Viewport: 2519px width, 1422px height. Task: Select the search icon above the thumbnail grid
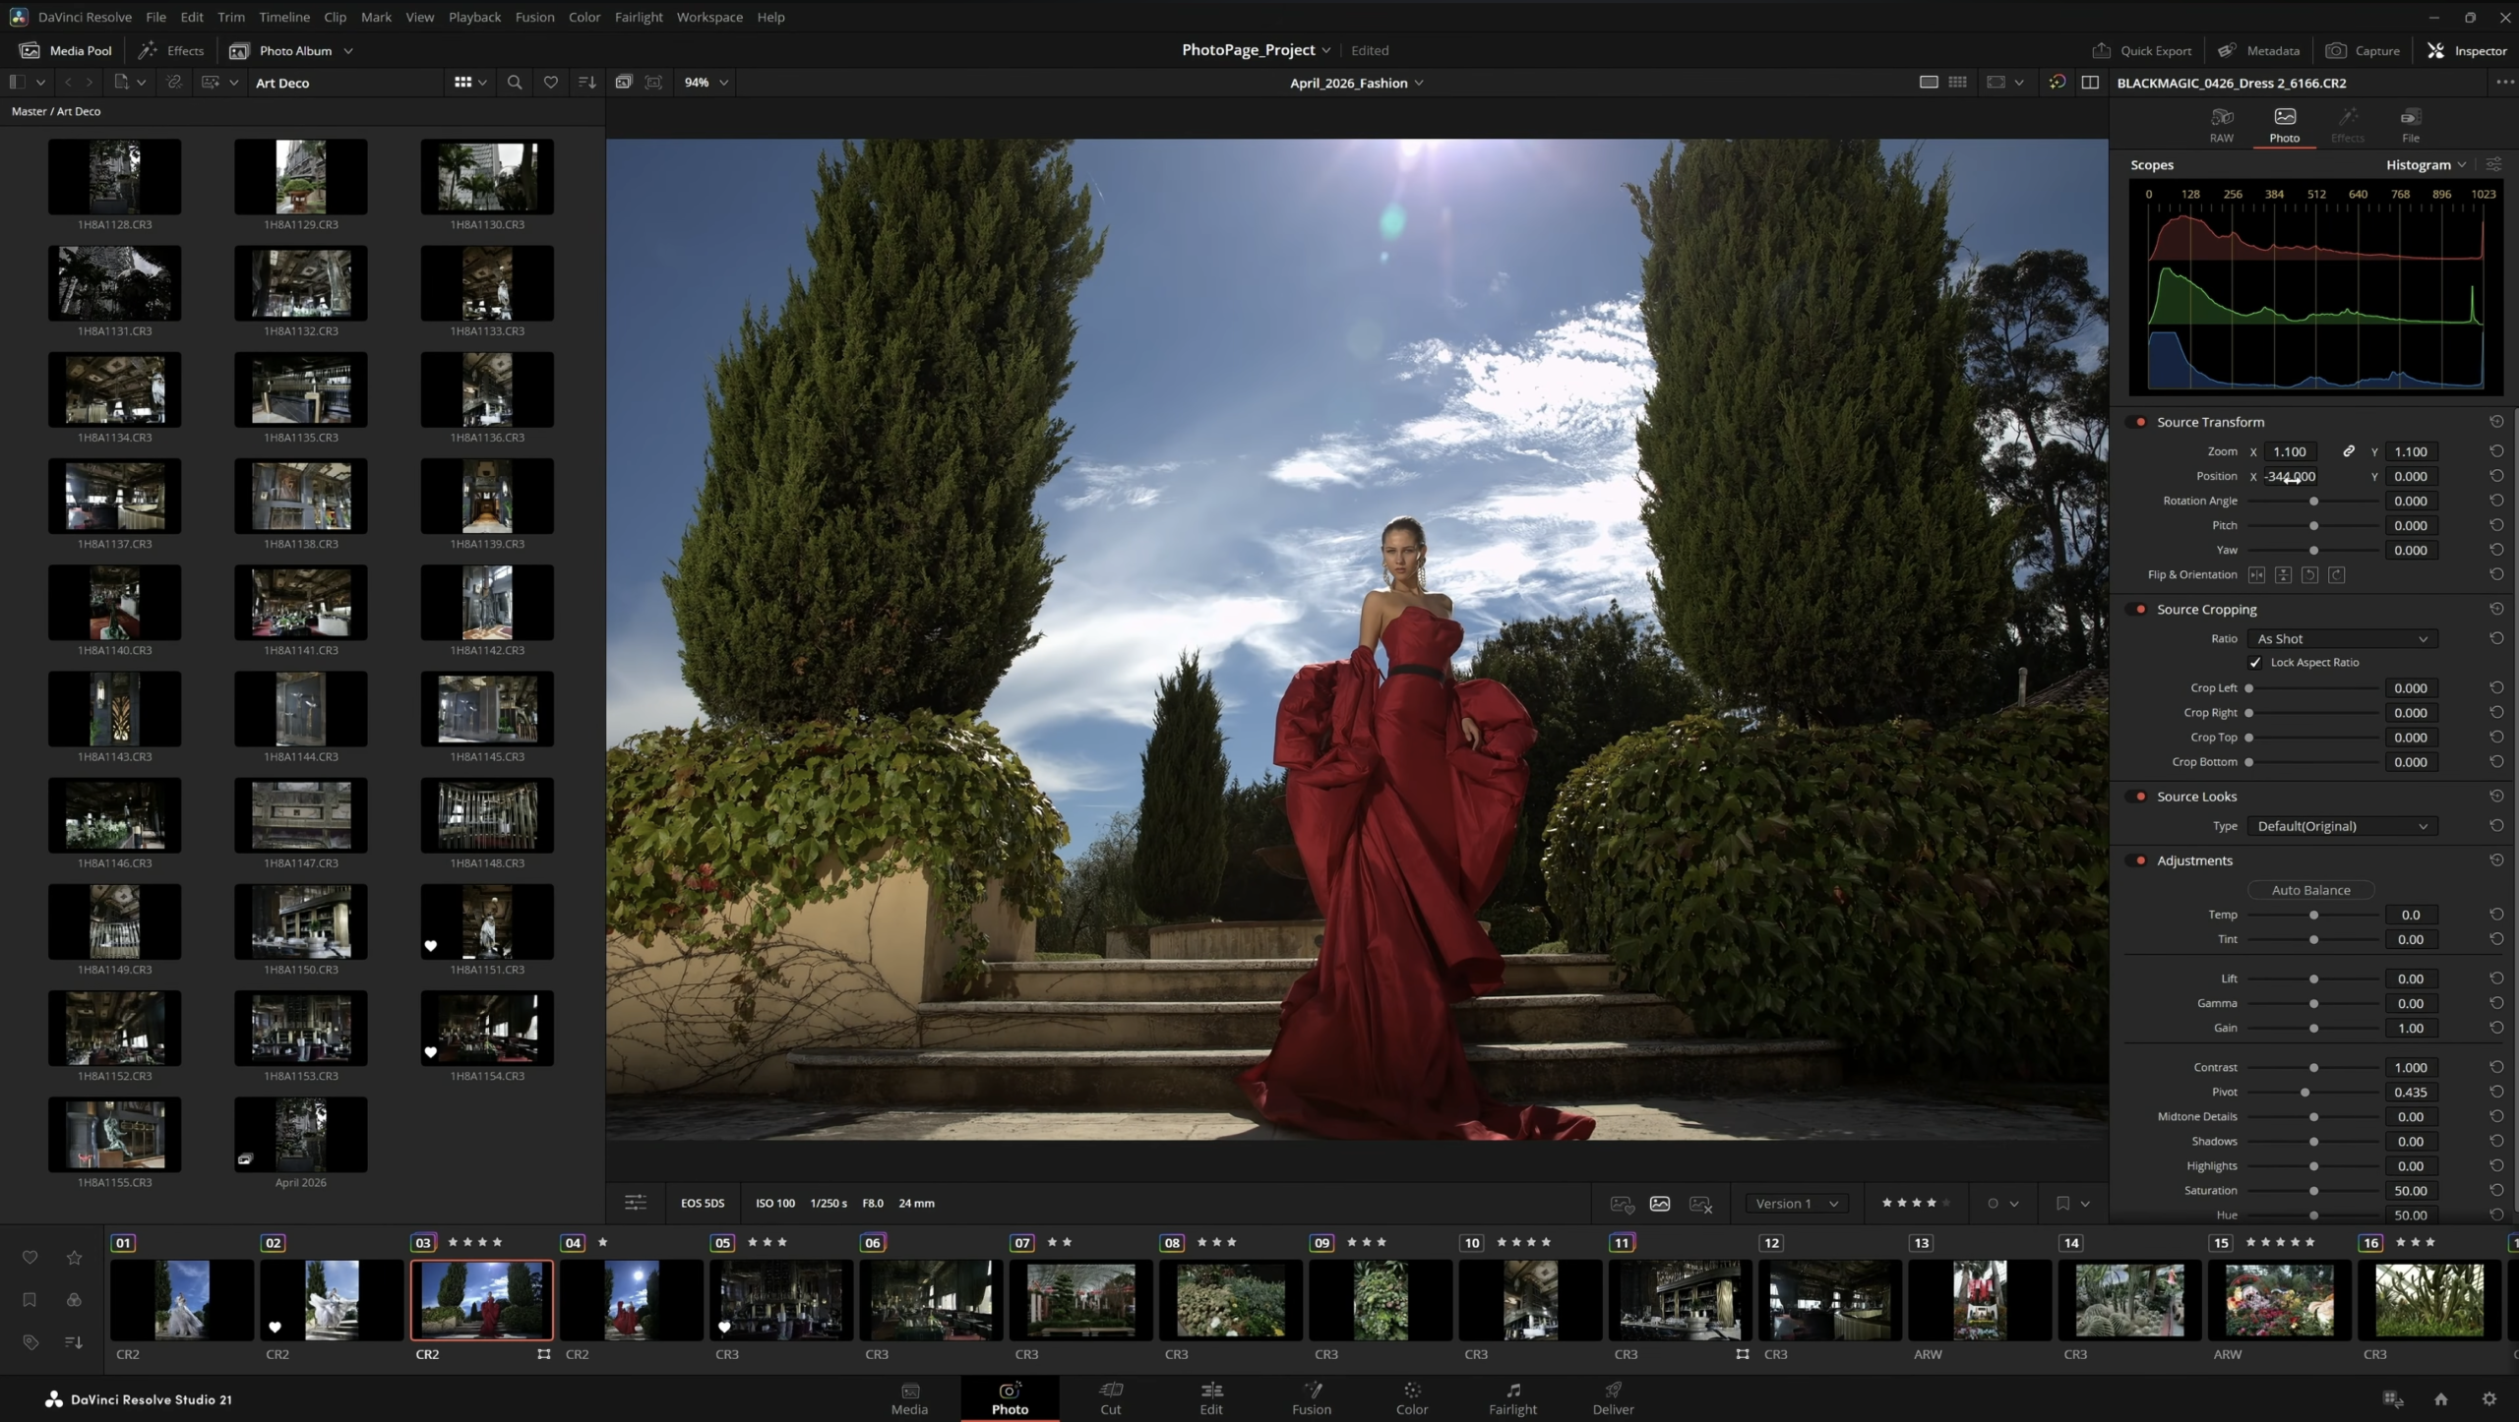pyautogui.click(x=515, y=83)
